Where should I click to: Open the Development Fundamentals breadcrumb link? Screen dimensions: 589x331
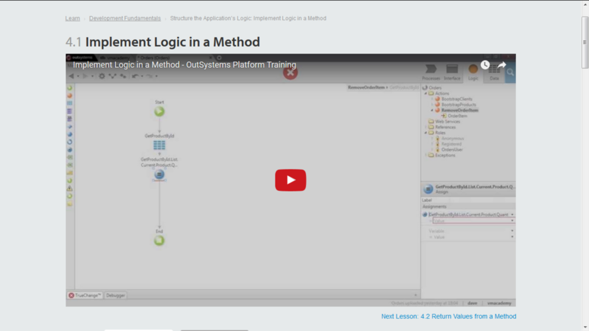125,19
